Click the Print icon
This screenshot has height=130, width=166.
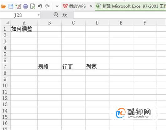click(x=25, y=6)
